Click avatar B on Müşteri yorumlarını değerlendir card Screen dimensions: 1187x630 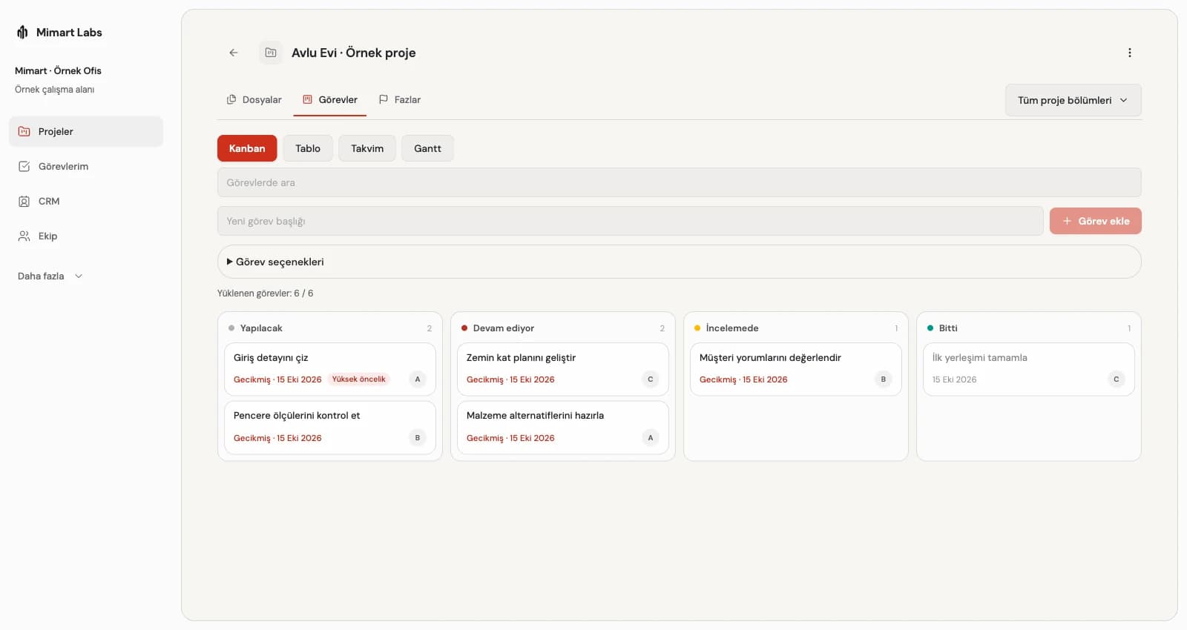pyautogui.click(x=884, y=379)
